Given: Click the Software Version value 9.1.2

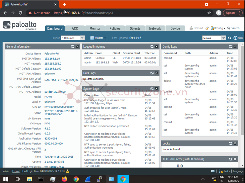Looking at the screenshot, I should (47, 129).
